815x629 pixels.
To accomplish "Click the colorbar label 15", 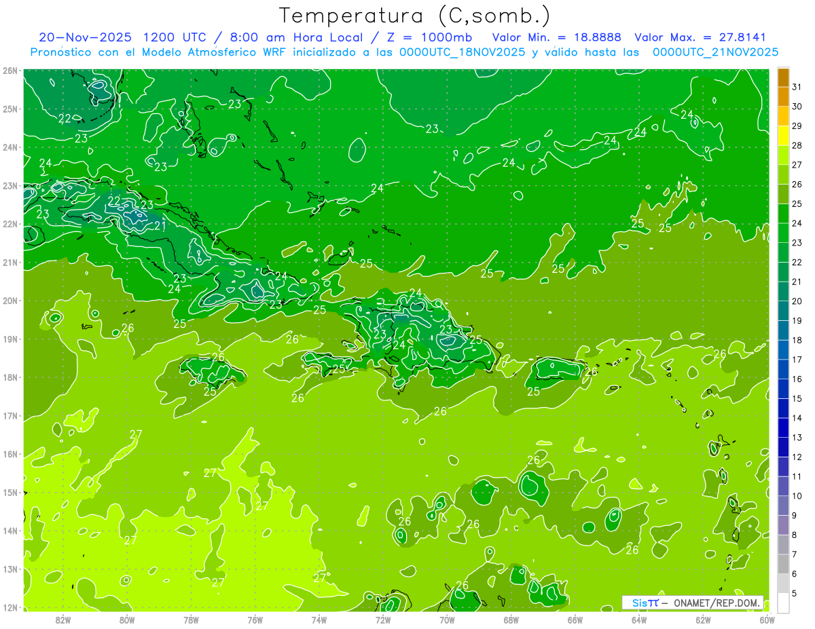I will (x=797, y=398).
